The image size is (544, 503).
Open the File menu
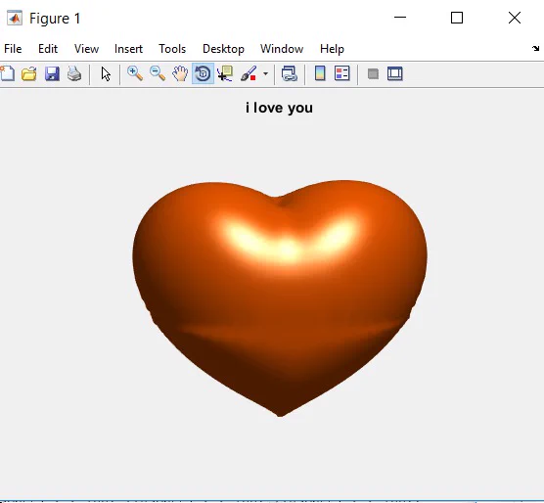click(13, 49)
